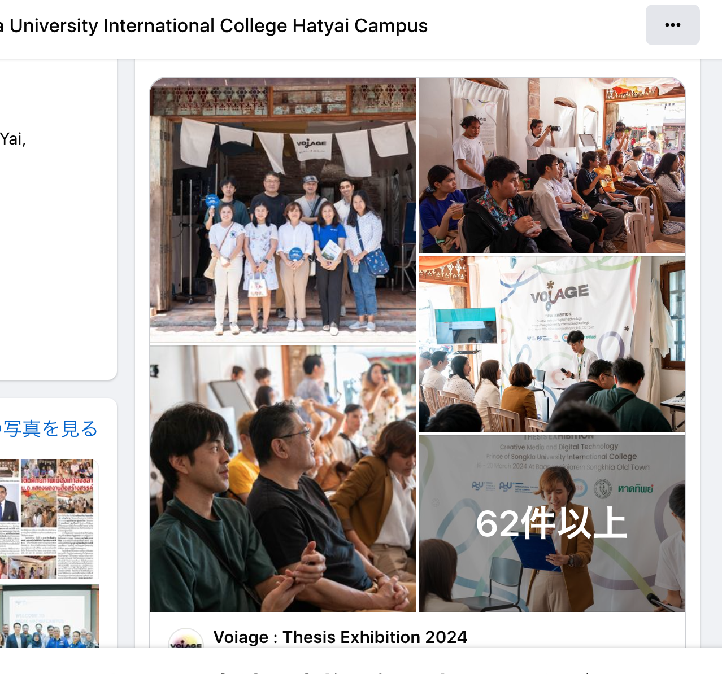Open the Voiage : Thesis Exhibition 2024 link
The height and width of the screenshot is (674, 722).
tap(340, 637)
